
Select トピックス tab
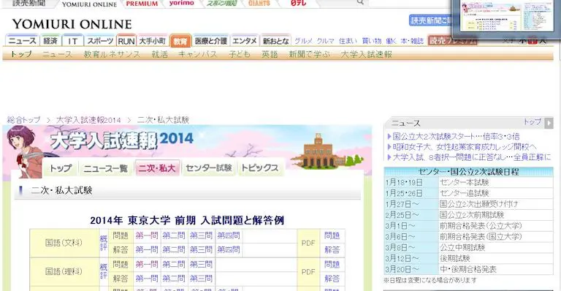tap(260, 168)
